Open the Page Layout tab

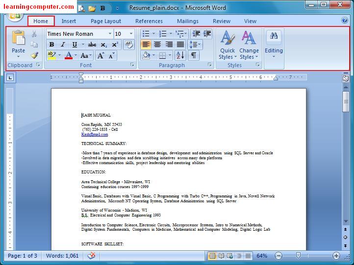(x=106, y=21)
